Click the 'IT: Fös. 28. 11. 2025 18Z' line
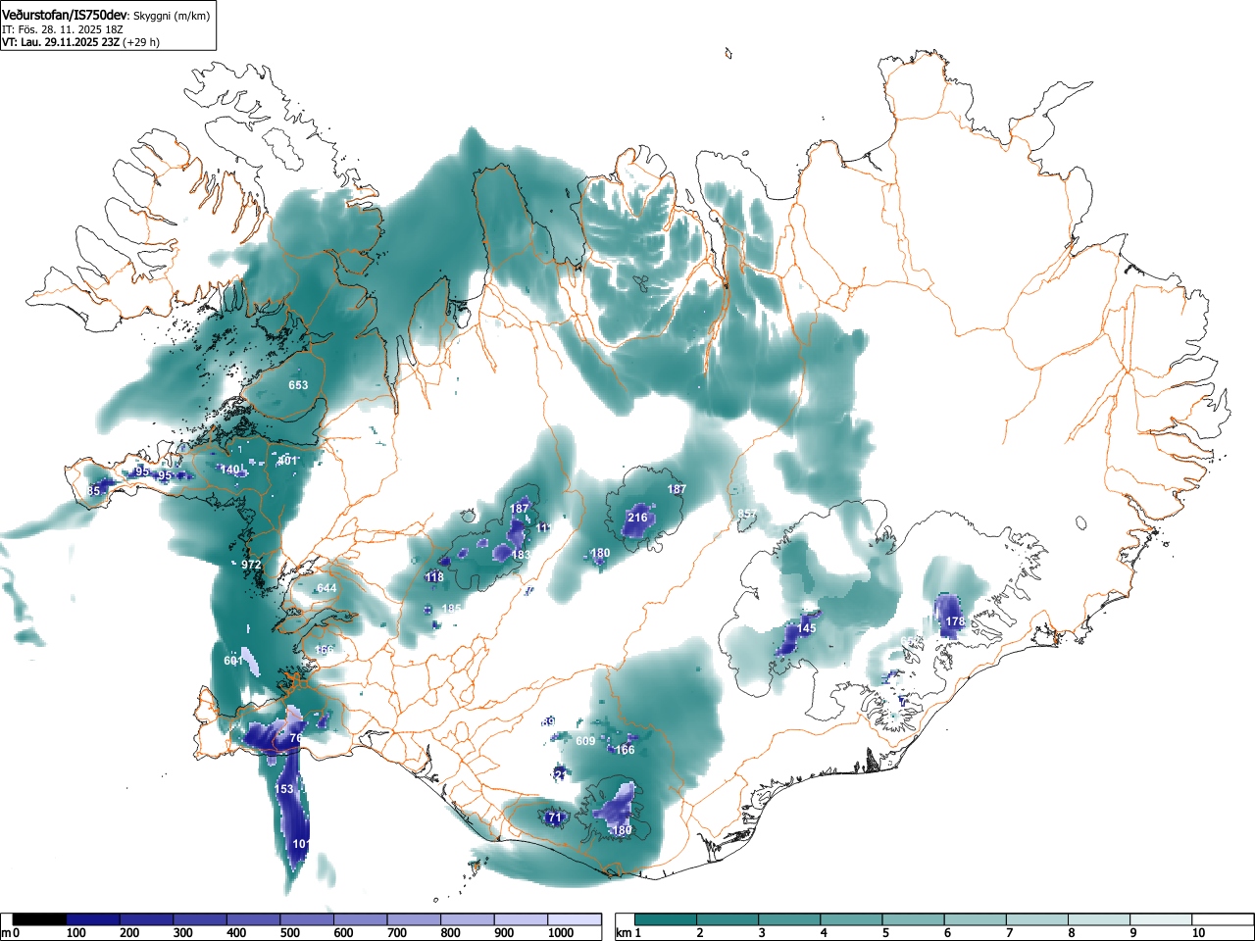The image size is (1255, 941). click(63, 29)
